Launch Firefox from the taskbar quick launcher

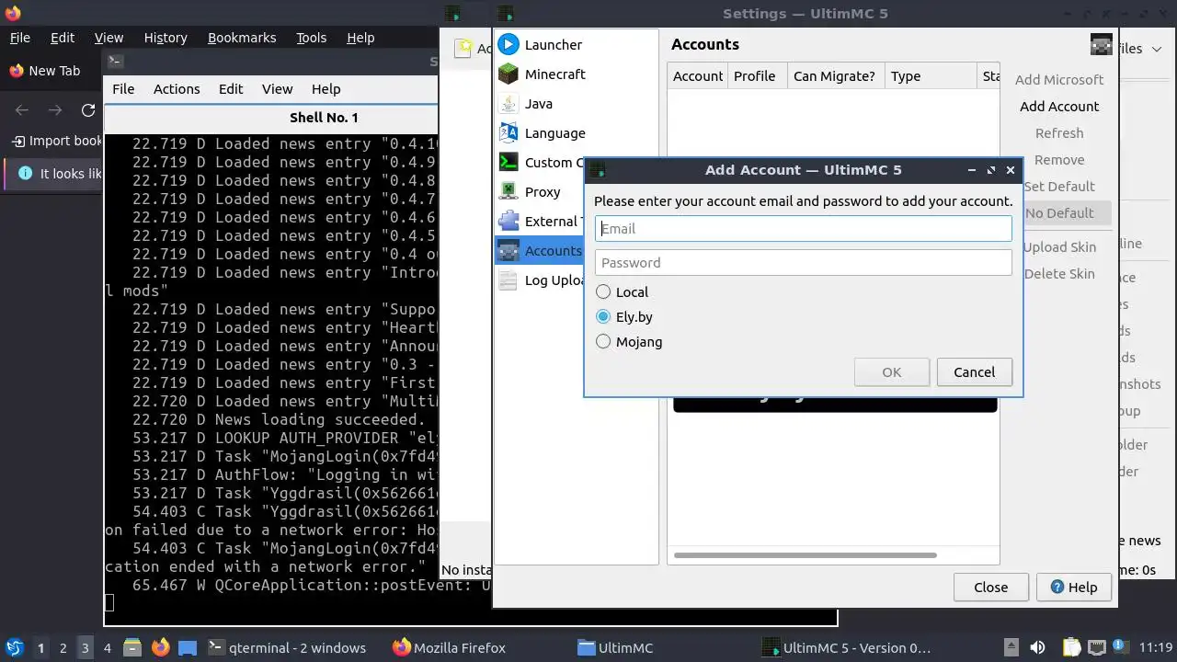tap(160, 647)
